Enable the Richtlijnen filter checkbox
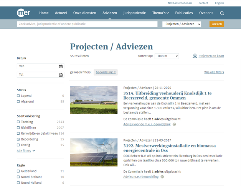This screenshot has width=241, height=186. (18, 127)
